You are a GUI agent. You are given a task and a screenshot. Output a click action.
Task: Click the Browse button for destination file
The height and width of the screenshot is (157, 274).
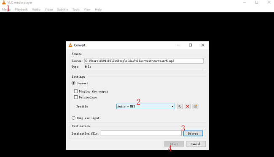pyautogui.click(x=193, y=133)
